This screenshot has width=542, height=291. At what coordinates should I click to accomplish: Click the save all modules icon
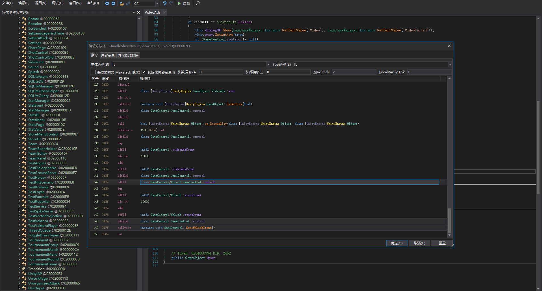128,3
